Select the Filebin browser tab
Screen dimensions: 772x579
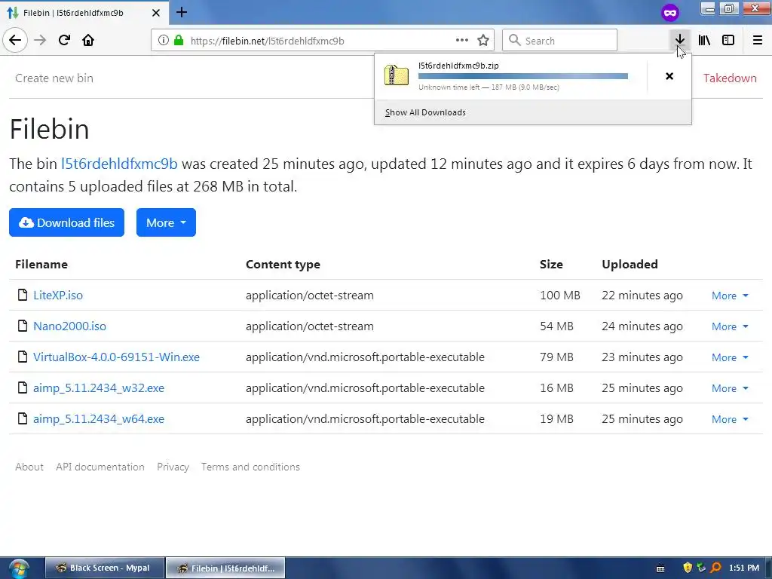tap(84, 13)
